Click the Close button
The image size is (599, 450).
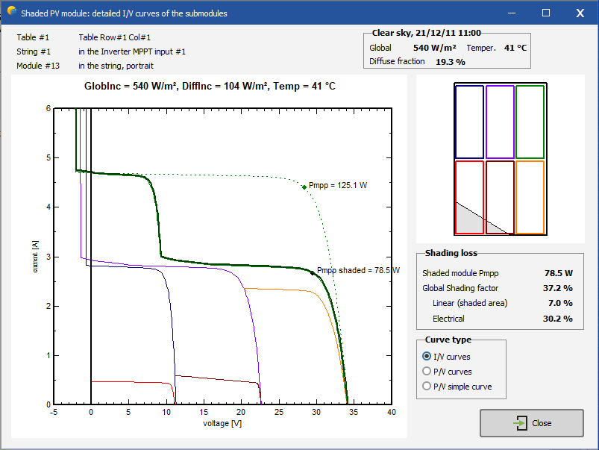[531, 423]
